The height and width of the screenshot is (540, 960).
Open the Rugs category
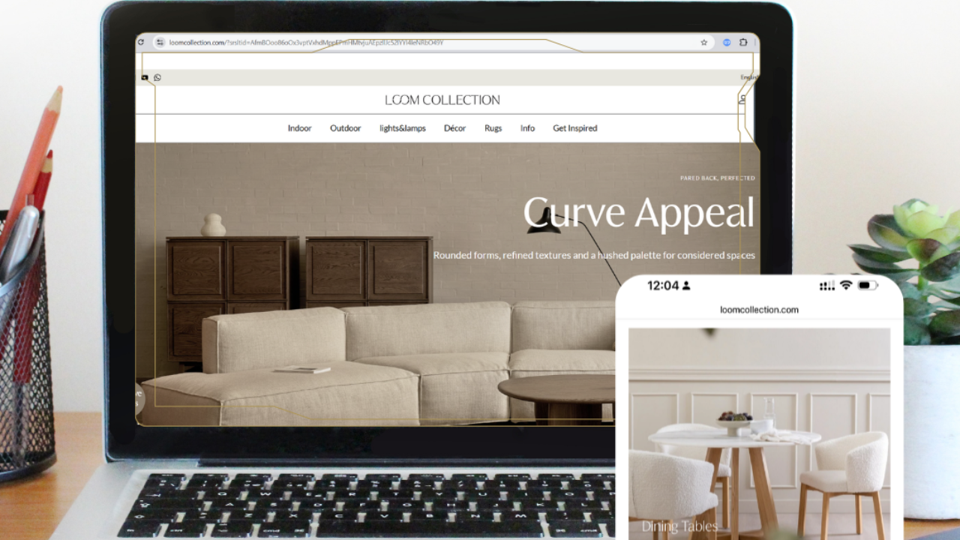tap(493, 127)
